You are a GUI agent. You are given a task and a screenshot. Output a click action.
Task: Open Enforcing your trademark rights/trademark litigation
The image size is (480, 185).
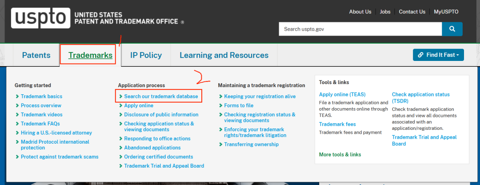click(x=255, y=133)
